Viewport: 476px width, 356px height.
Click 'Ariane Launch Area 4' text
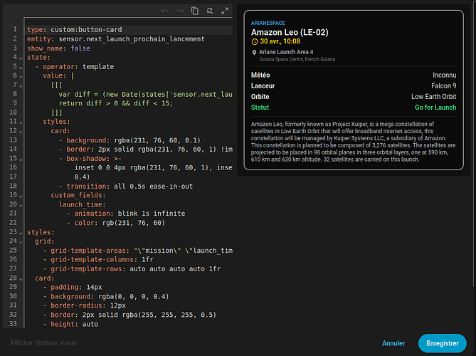pos(286,52)
